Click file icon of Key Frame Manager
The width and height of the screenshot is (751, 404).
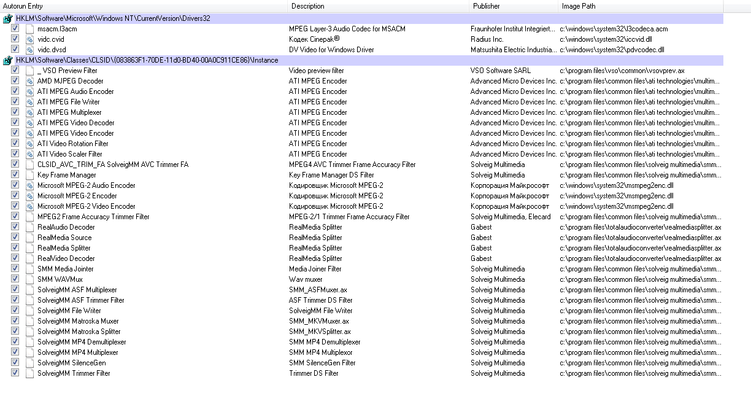pyautogui.click(x=29, y=175)
